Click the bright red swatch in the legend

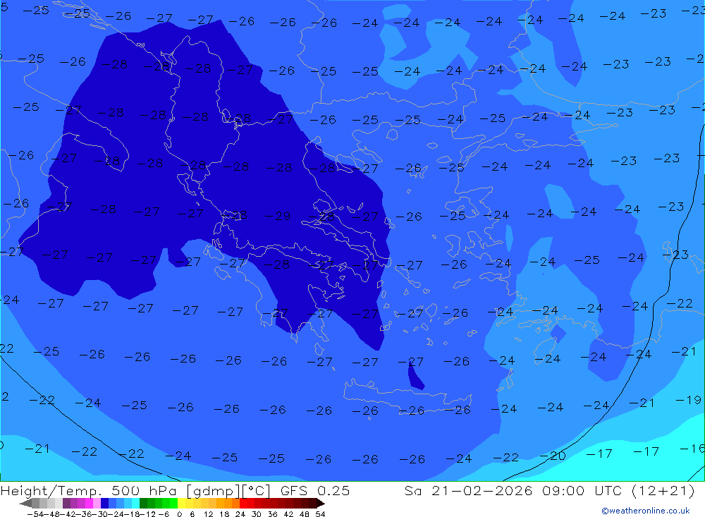(x=243, y=503)
